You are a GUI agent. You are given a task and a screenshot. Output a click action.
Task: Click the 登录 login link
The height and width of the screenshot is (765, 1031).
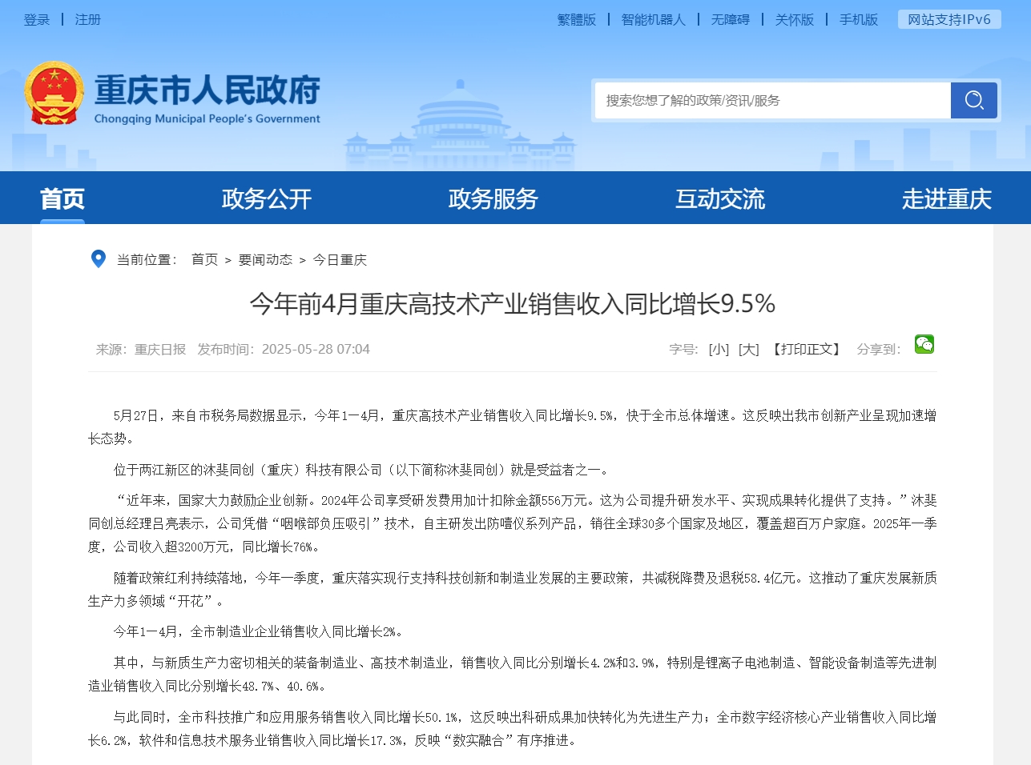pos(37,19)
